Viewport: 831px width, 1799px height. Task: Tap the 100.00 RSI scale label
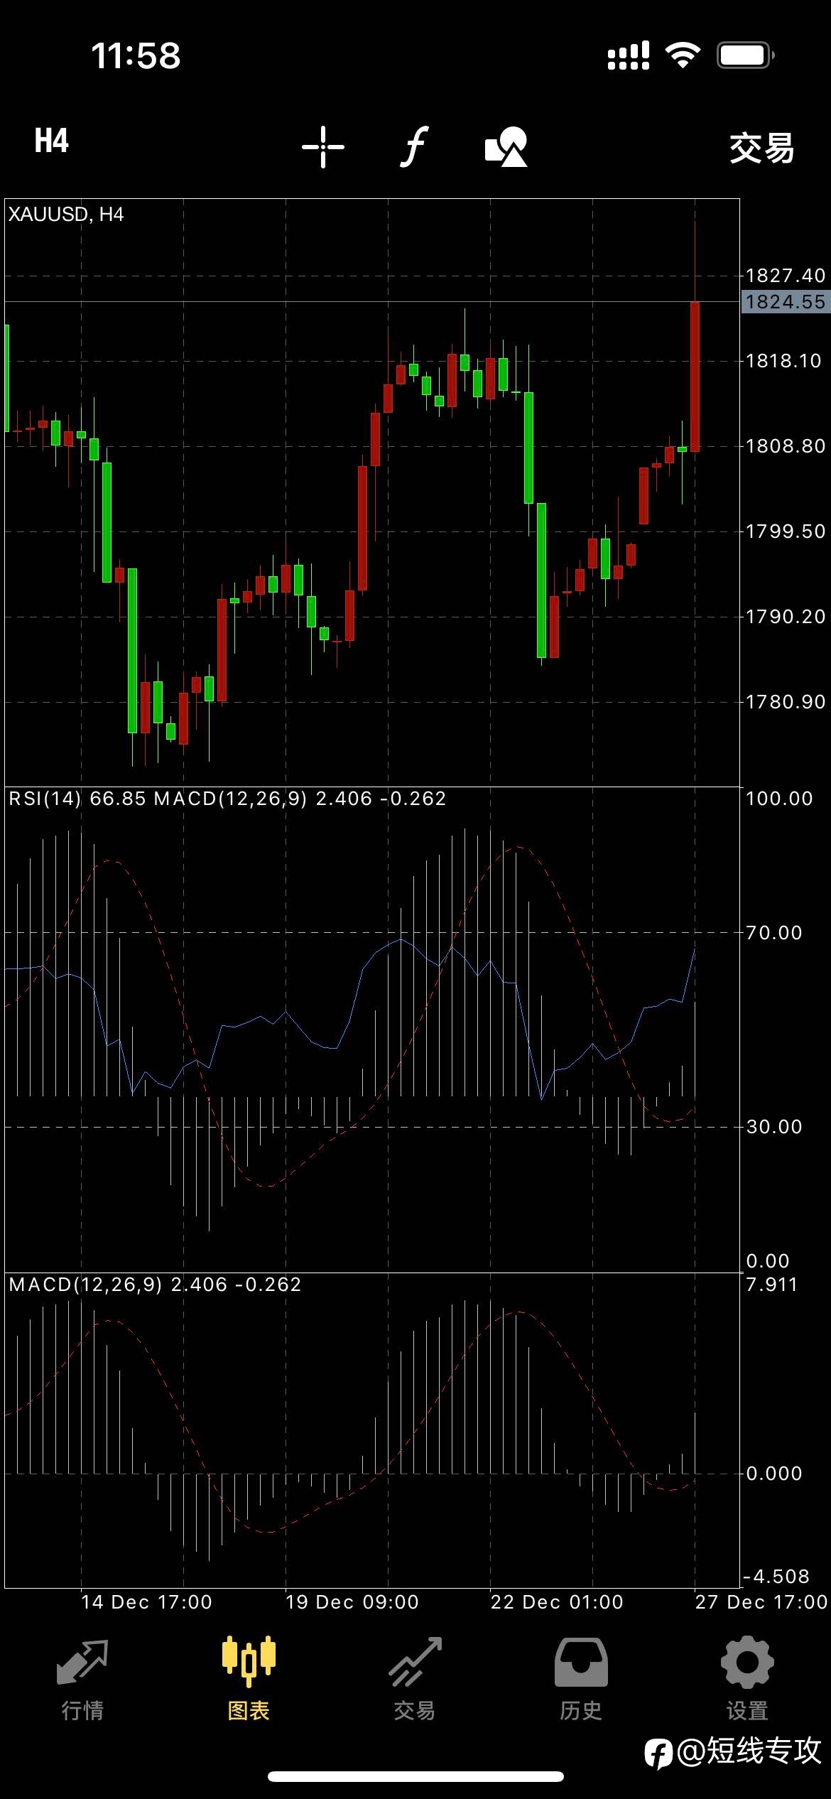(779, 799)
